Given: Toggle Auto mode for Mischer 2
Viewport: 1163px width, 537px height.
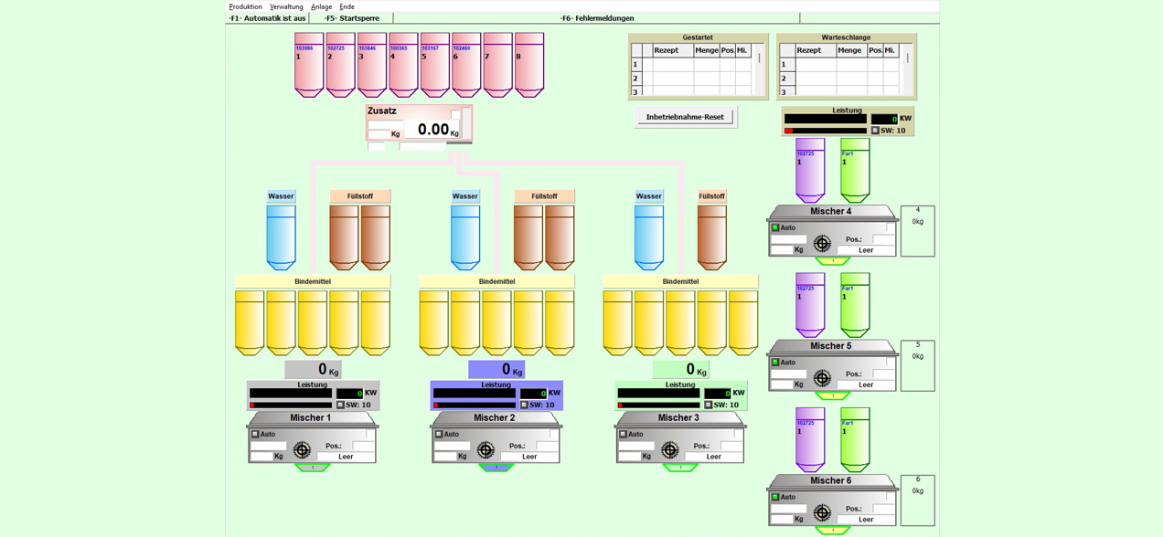Looking at the screenshot, I should pyautogui.click(x=439, y=435).
